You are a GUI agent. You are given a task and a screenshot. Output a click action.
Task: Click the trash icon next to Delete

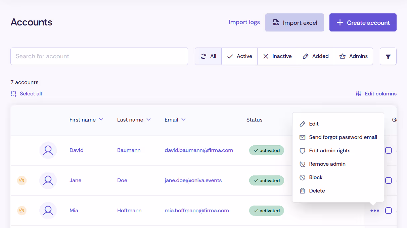pos(303,191)
